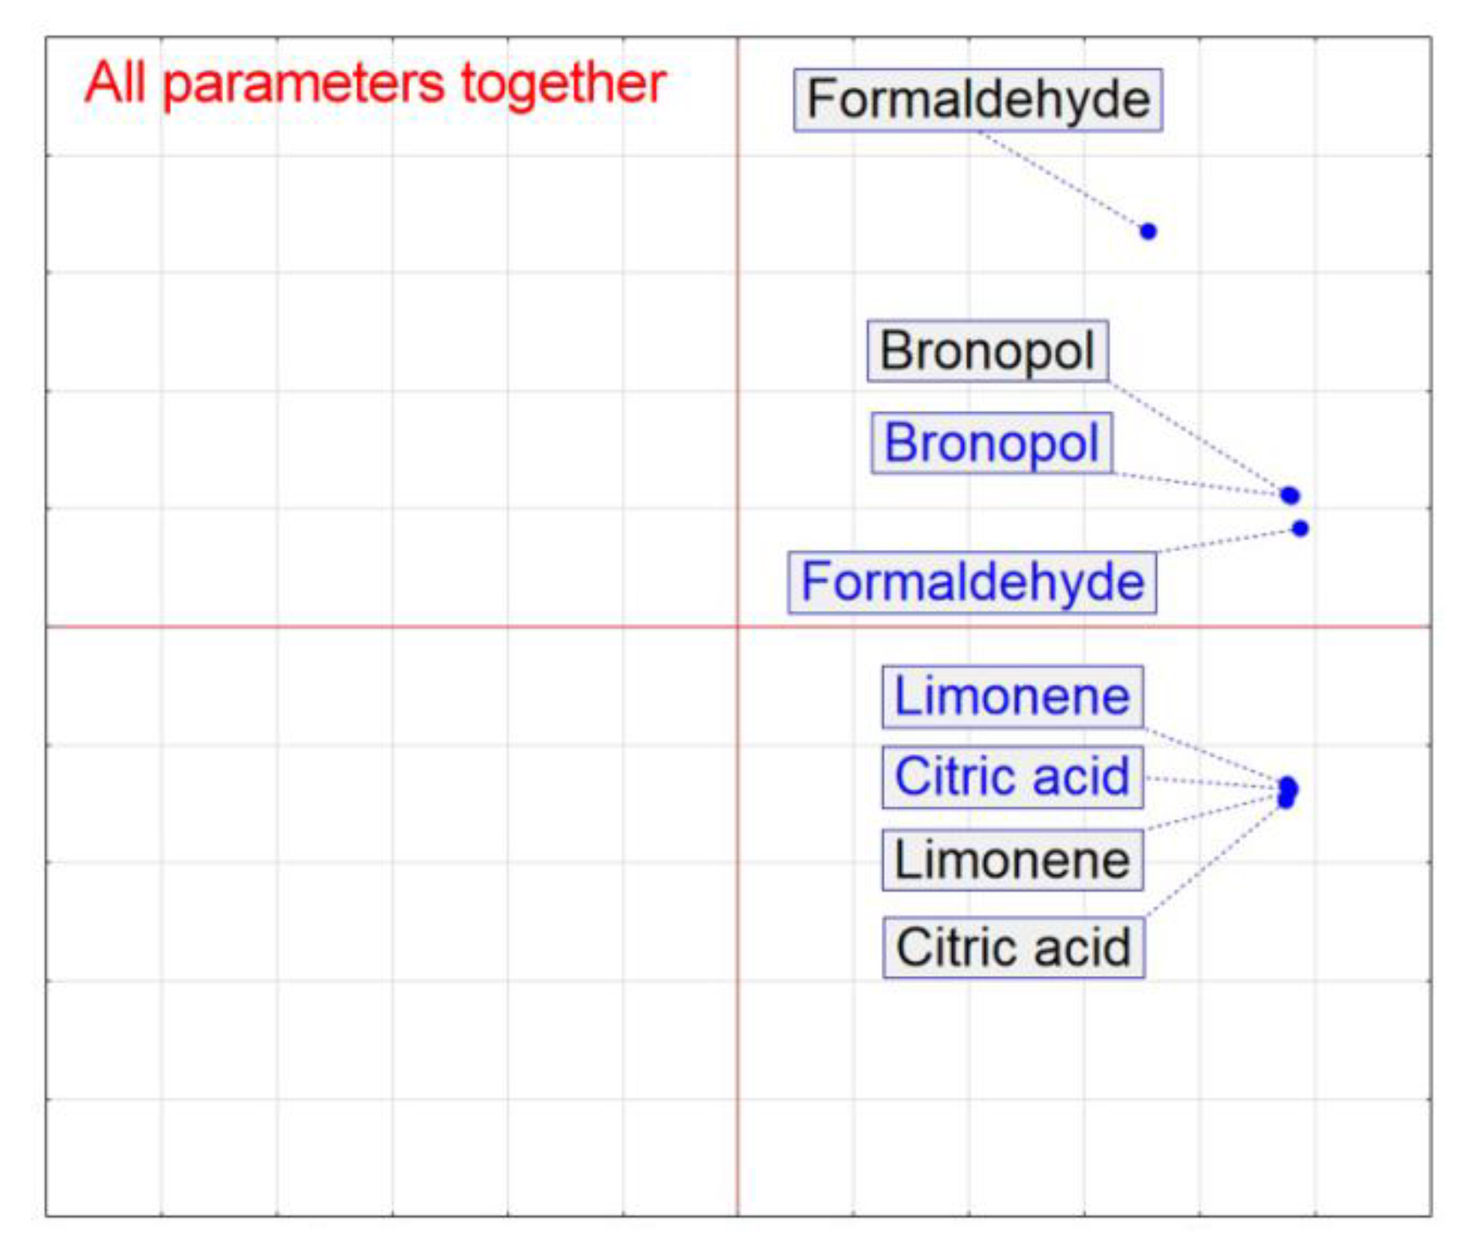
Task: Select the blue Limonene label box
Action: (x=1012, y=697)
